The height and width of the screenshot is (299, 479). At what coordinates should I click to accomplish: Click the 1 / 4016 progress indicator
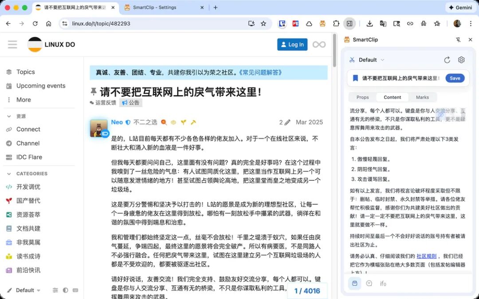[308, 291]
